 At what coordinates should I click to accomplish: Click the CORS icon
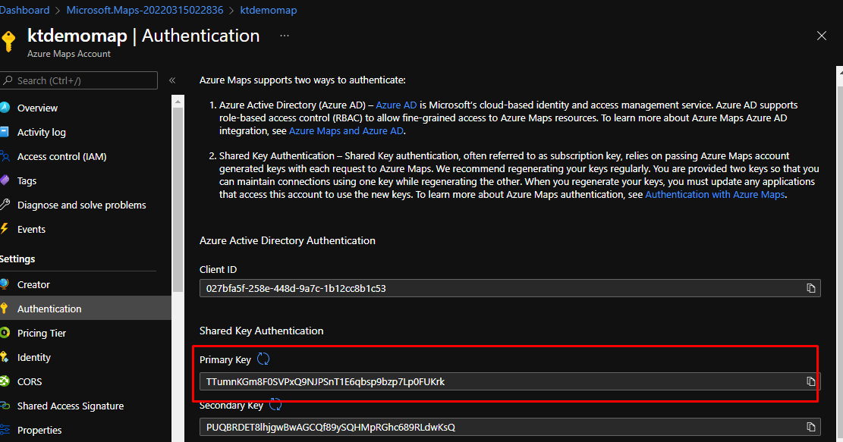pos(5,381)
